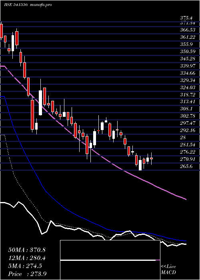Select the 361.22 price axis label
Image resolution: width=200 pixels, height=280 pixels.
pyautogui.click(x=188, y=37)
